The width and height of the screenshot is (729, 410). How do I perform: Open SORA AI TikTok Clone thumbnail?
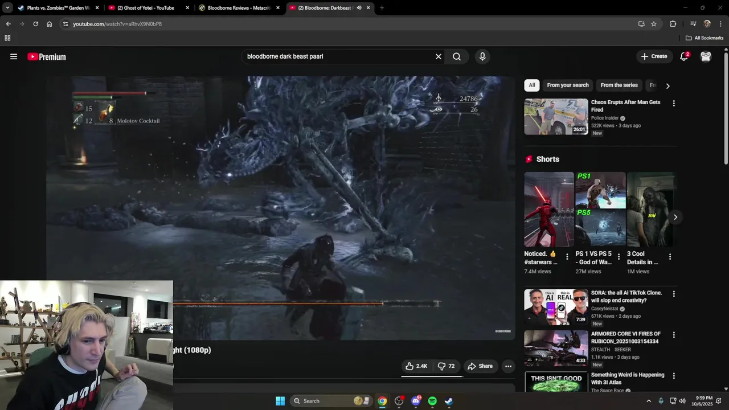click(x=556, y=307)
